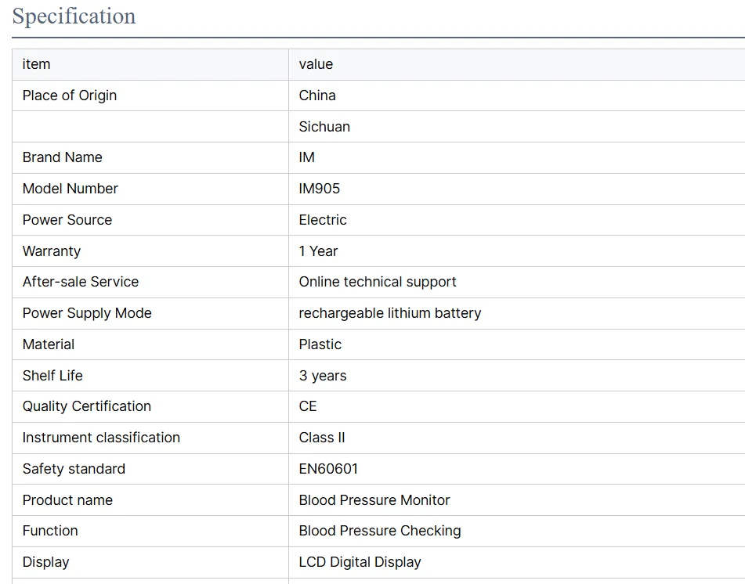Click the Power Source row label

[67, 220]
